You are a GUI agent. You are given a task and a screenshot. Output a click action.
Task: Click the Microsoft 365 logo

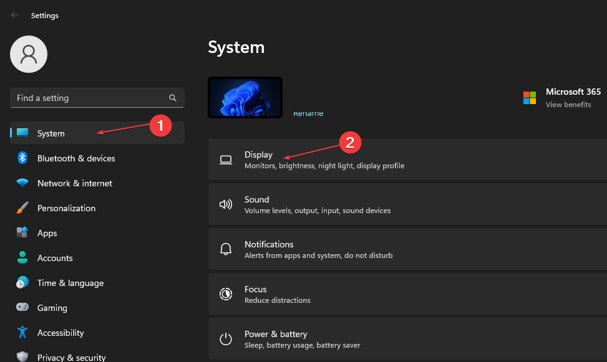point(530,98)
